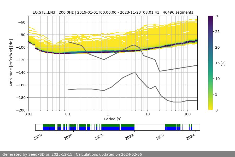Screen dimensions: 235x157
Task: Click the 100 tick on the period axis
Action: (187, 114)
